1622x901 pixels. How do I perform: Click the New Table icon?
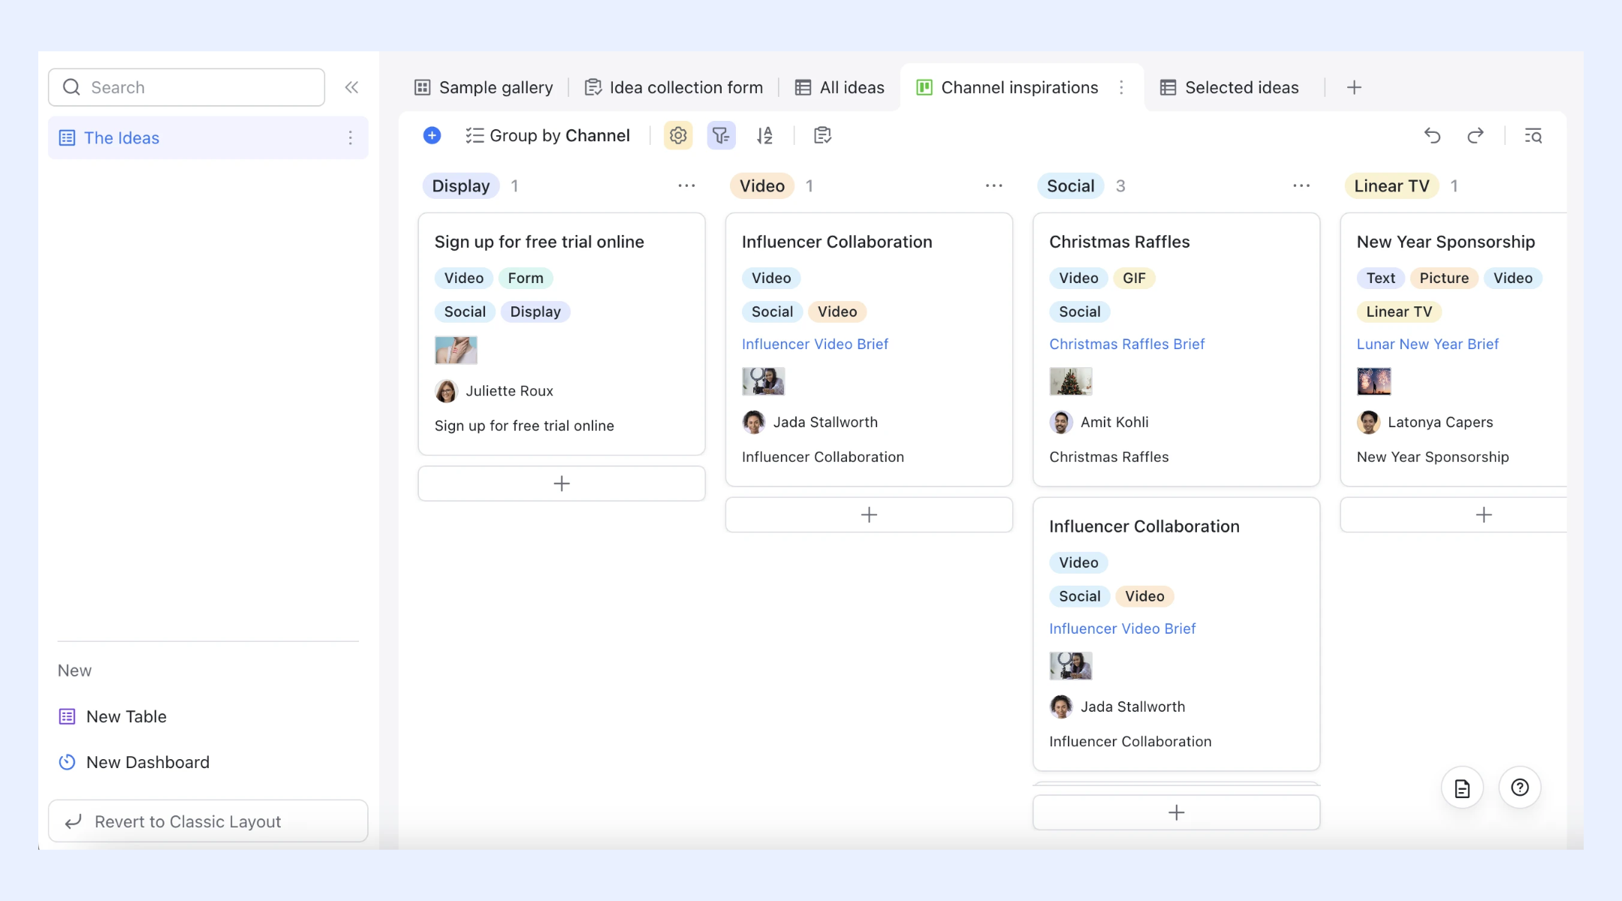67,716
